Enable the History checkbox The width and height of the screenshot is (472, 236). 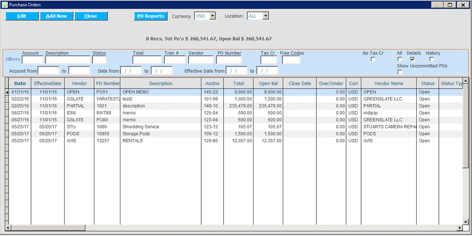pos(432,59)
